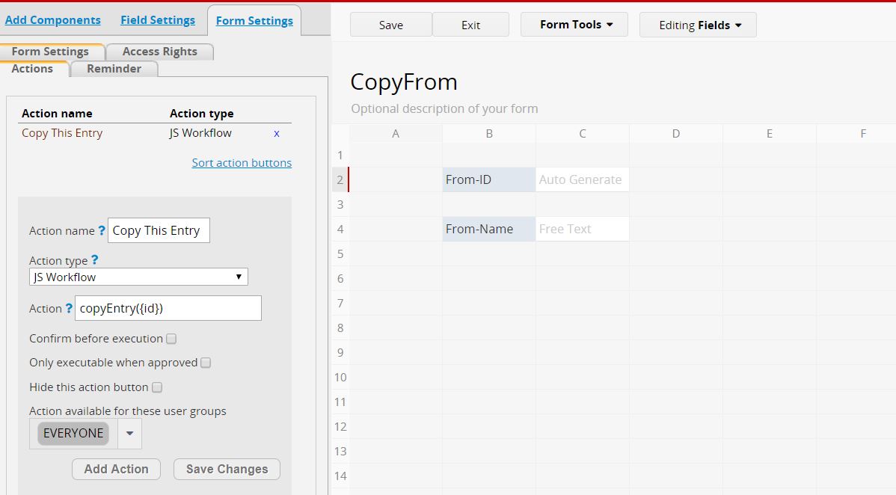The width and height of the screenshot is (896, 495).
Task: Check the Hide this action button option
Action: tap(157, 387)
